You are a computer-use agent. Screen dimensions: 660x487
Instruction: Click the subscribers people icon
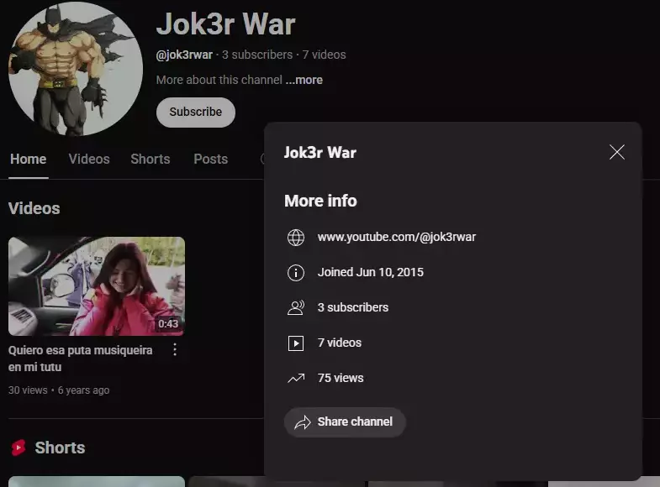tap(296, 307)
